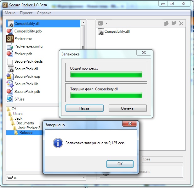The width and height of the screenshot is (194, 188).
Task: Click OK in the Завершено dialog
Action: pos(120,164)
